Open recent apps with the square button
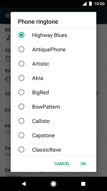Image resolution: width=107 pixels, height=191 pixels. (x=83, y=184)
